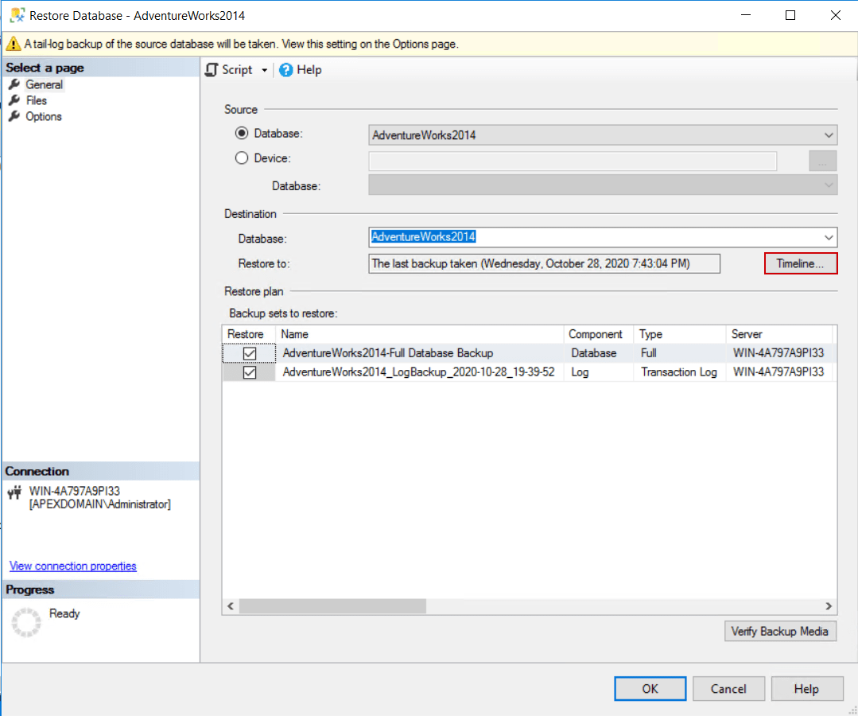
Task: Open the source Database dropdown
Action: point(829,134)
